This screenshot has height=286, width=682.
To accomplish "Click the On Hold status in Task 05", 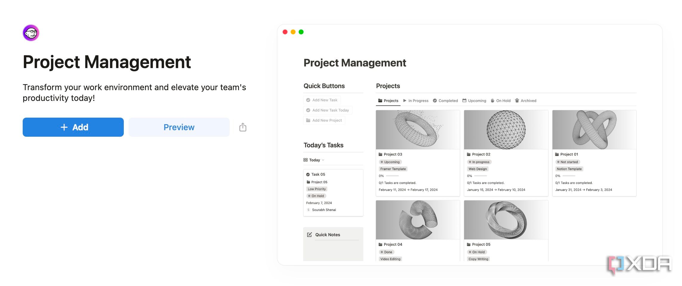I will pos(316,196).
